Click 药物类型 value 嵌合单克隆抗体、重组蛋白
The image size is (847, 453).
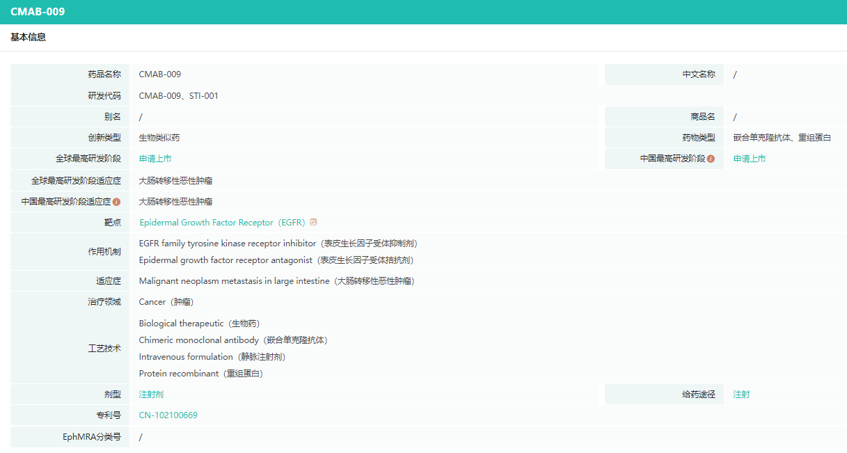point(782,138)
